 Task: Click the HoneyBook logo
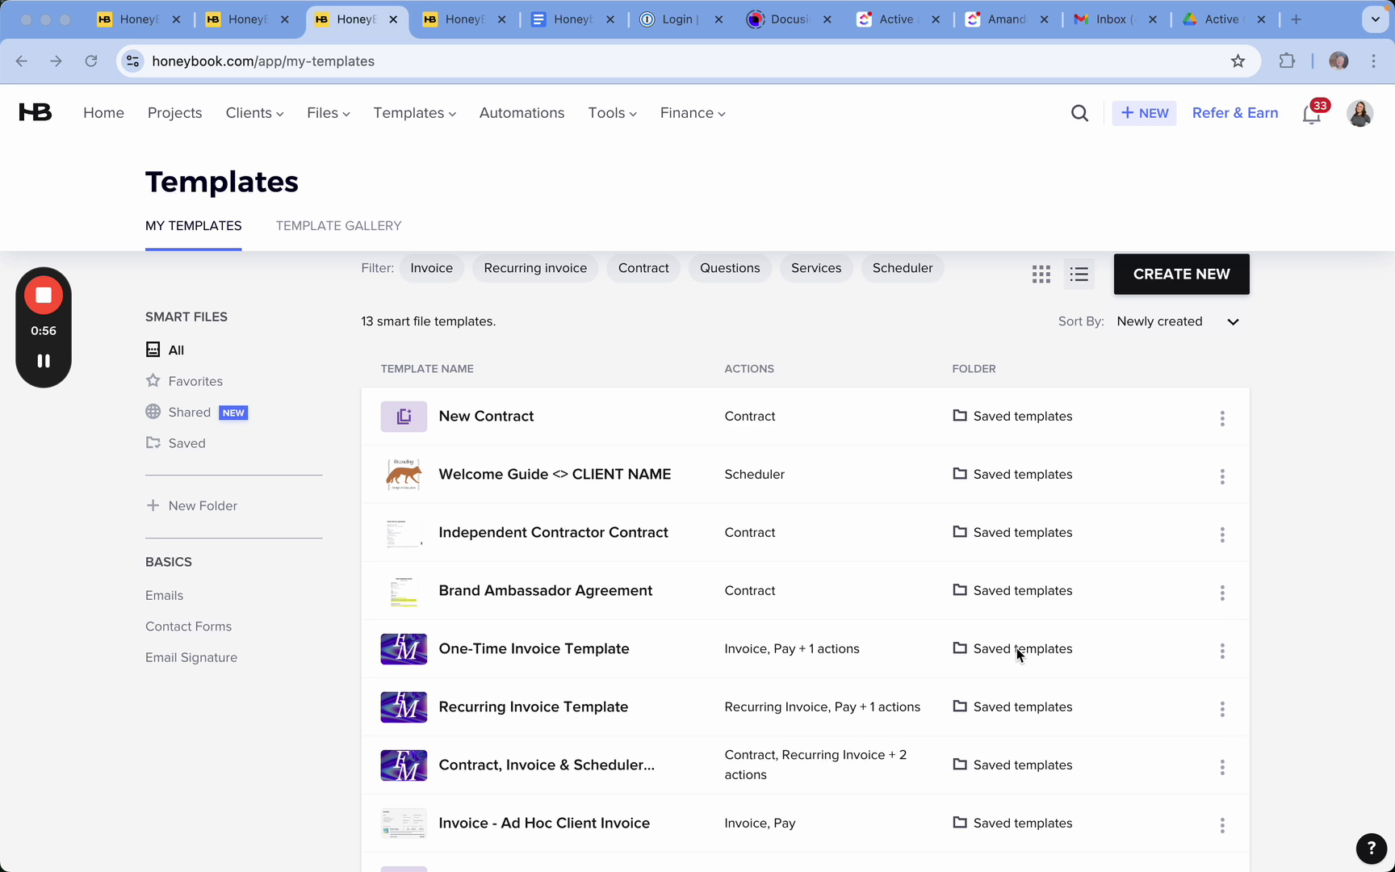pyautogui.click(x=36, y=113)
